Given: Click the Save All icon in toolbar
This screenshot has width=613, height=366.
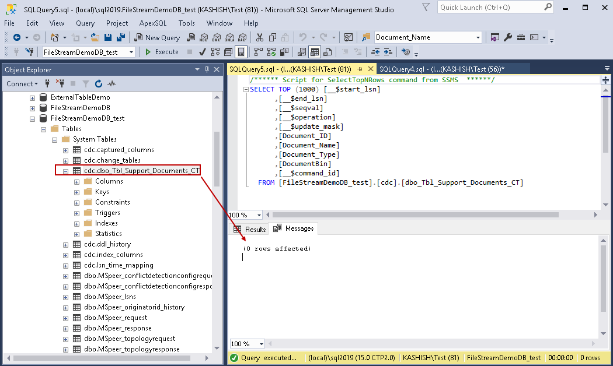Looking at the screenshot, I should (x=120, y=37).
